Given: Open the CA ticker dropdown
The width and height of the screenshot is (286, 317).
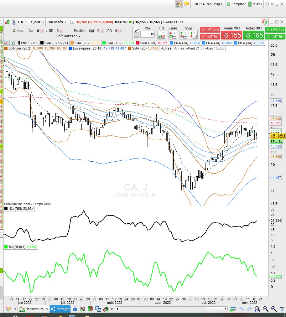Looking at the screenshot, I should 23,22.
